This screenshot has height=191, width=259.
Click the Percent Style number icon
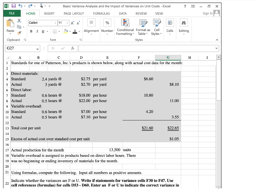(x=107, y=23)
